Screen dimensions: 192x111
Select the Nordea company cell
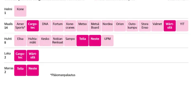coord(107,26)
